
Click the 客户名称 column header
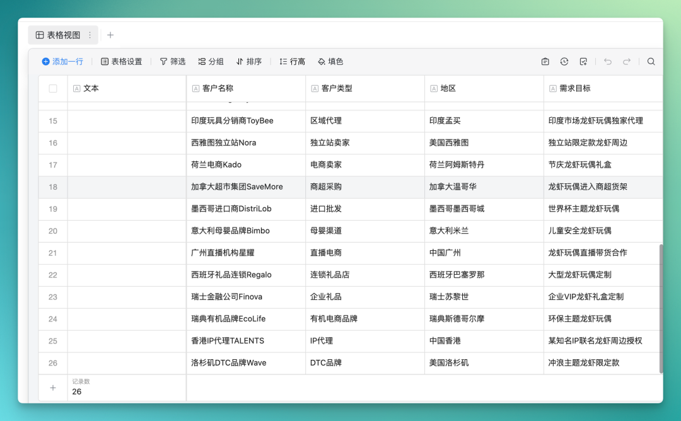click(x=246, y=88)
